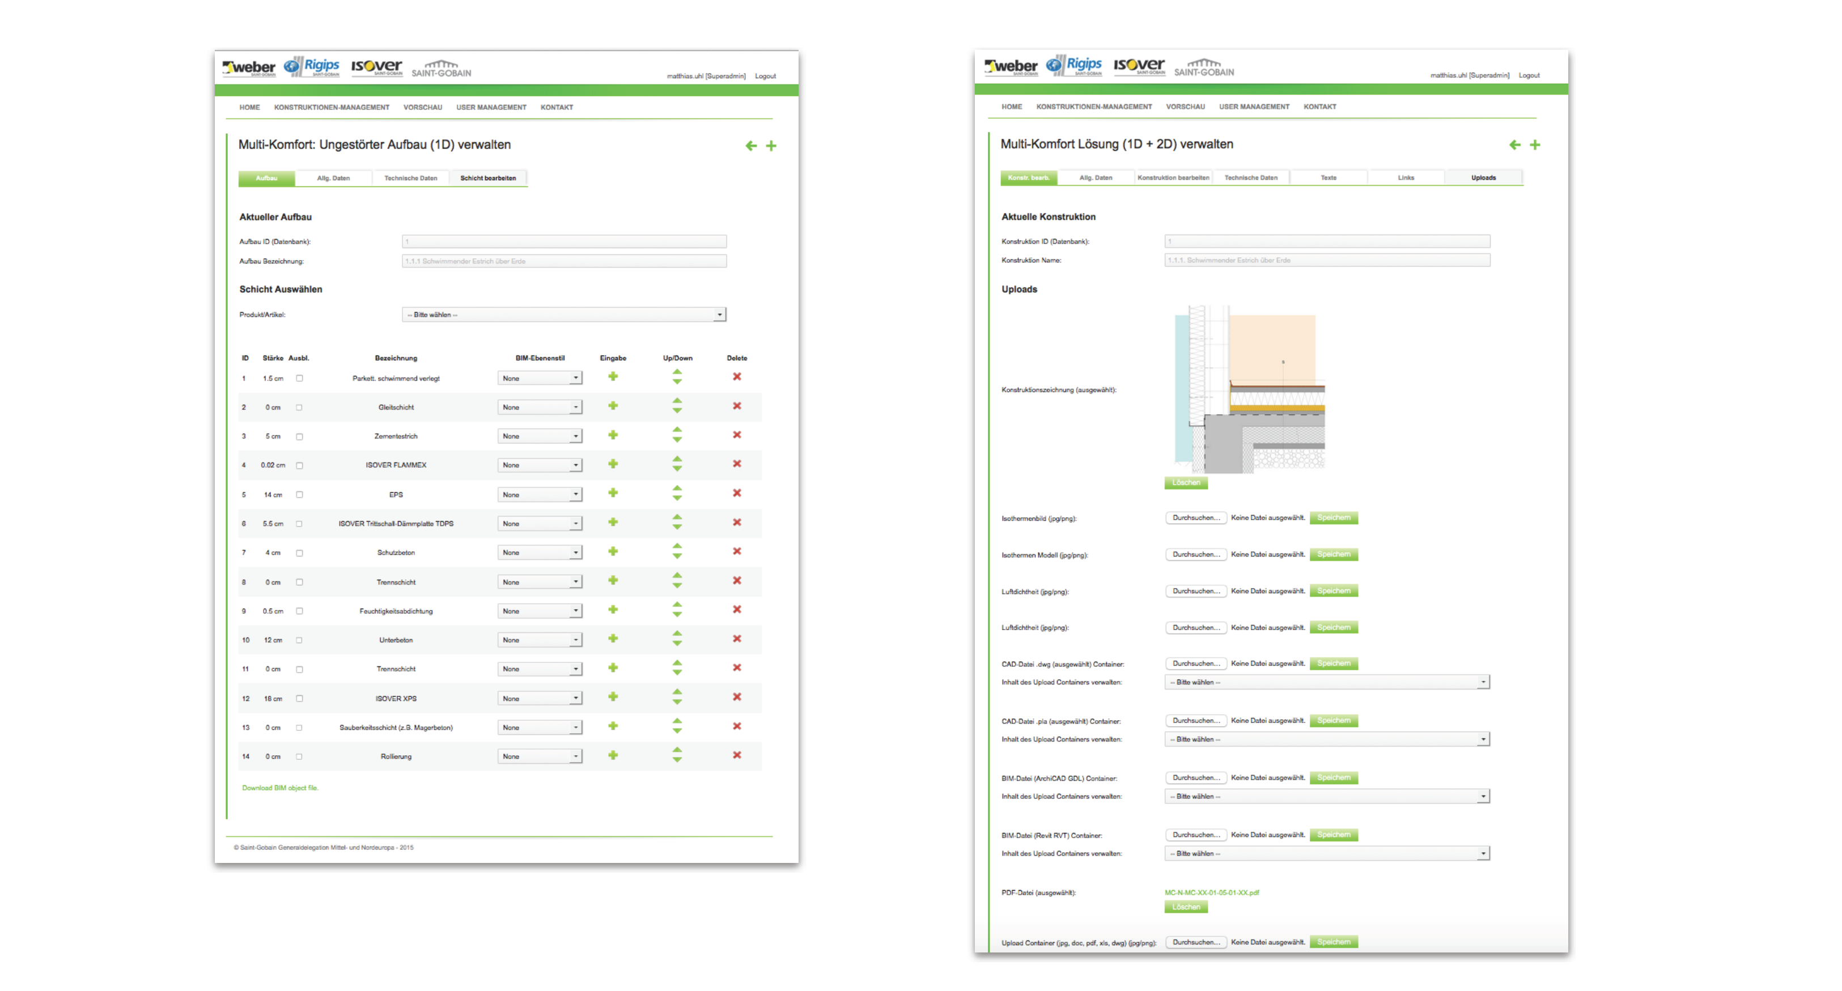Click the Download BIM object file link
The image size is (1842, 991).
click(x=279, y=788)
